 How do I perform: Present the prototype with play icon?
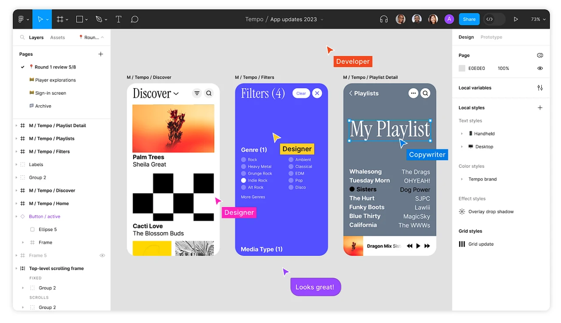(516, 19)
